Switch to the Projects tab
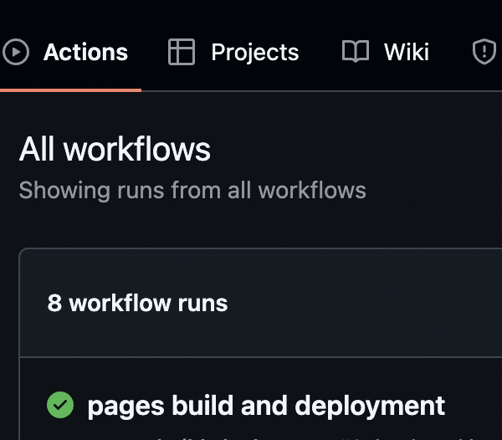Viewport: 502px width, 440px height. (254, 53)
